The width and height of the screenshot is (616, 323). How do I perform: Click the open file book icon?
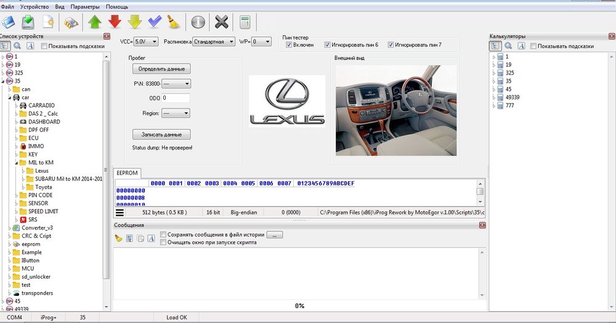(x=8, y=22)
